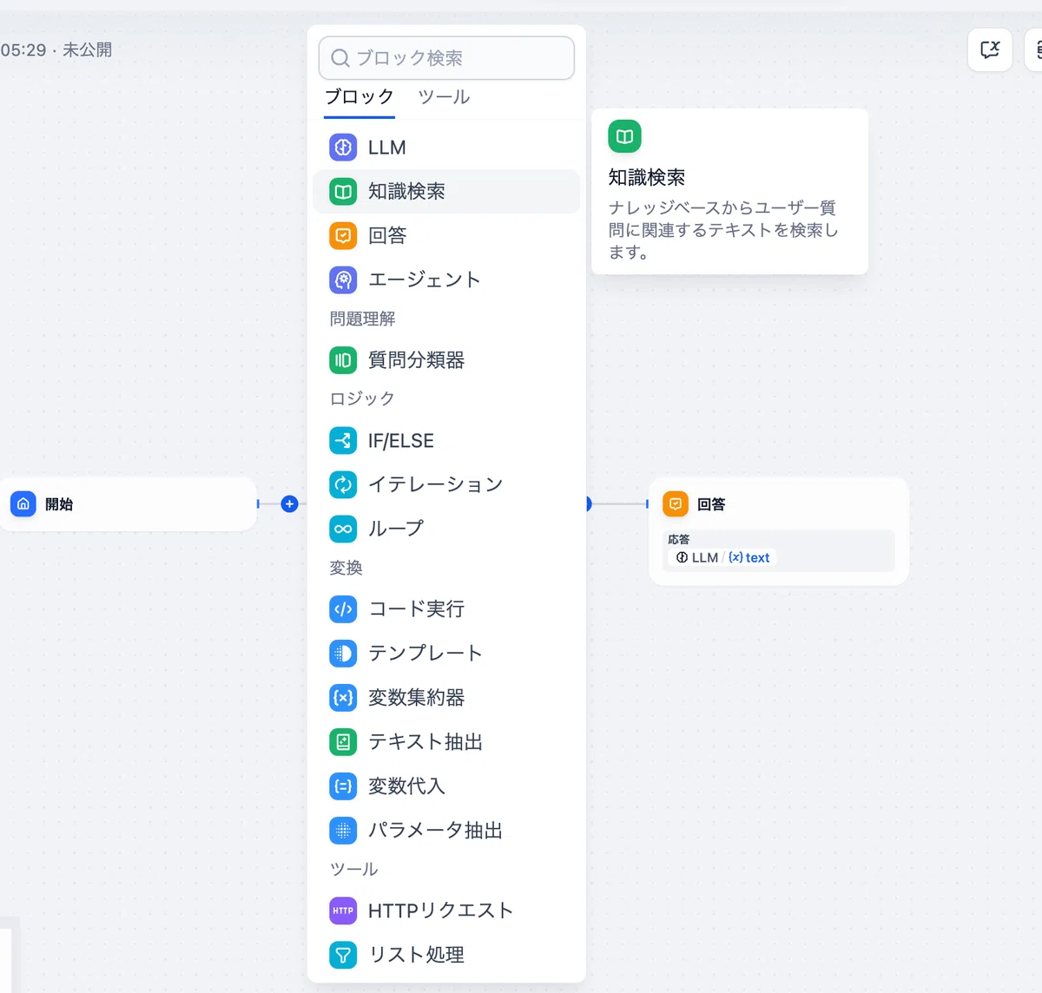
Task: Click the 質問分類器 block icon
Action: 343,360
